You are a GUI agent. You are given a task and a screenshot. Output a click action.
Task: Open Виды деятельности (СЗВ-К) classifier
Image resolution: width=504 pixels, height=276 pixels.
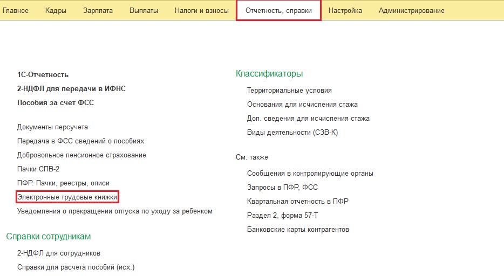(x=292, y=133)
